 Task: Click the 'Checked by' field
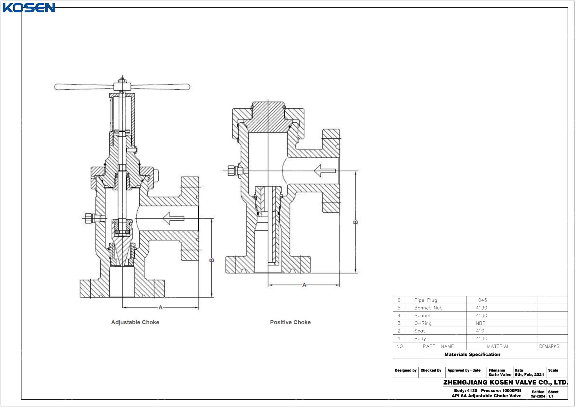click(x=432, y=372)
